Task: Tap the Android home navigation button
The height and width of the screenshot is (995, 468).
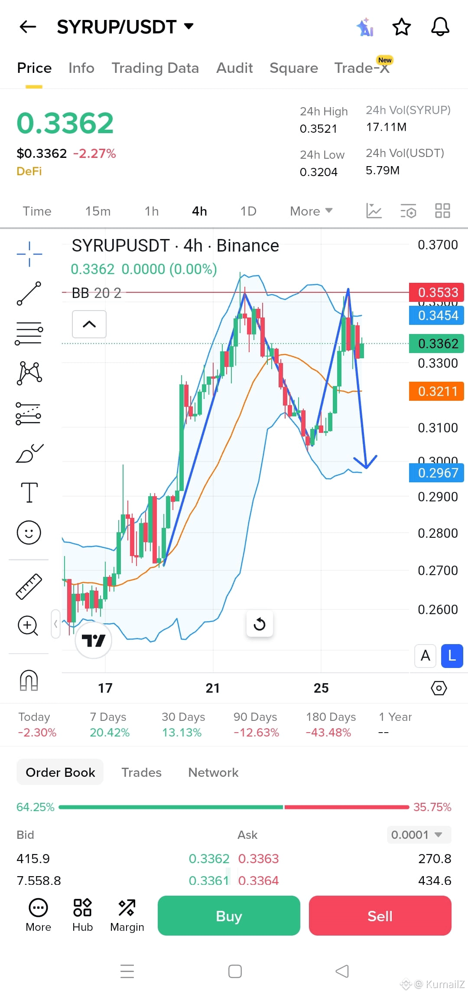Action: click(x=235, y=971)
